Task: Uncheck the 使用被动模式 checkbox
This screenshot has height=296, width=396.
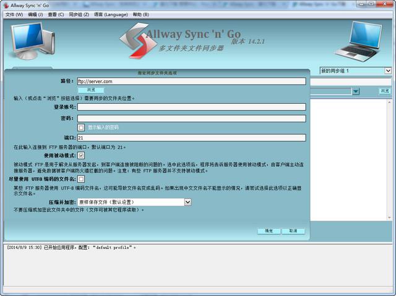Action: 81,155
